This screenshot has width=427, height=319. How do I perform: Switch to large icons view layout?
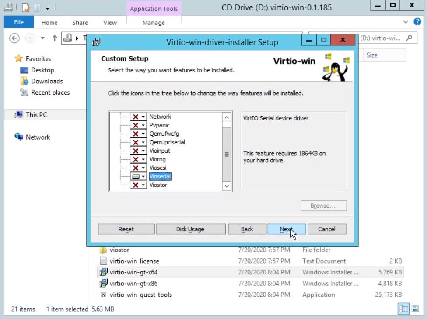click(415, 309)
